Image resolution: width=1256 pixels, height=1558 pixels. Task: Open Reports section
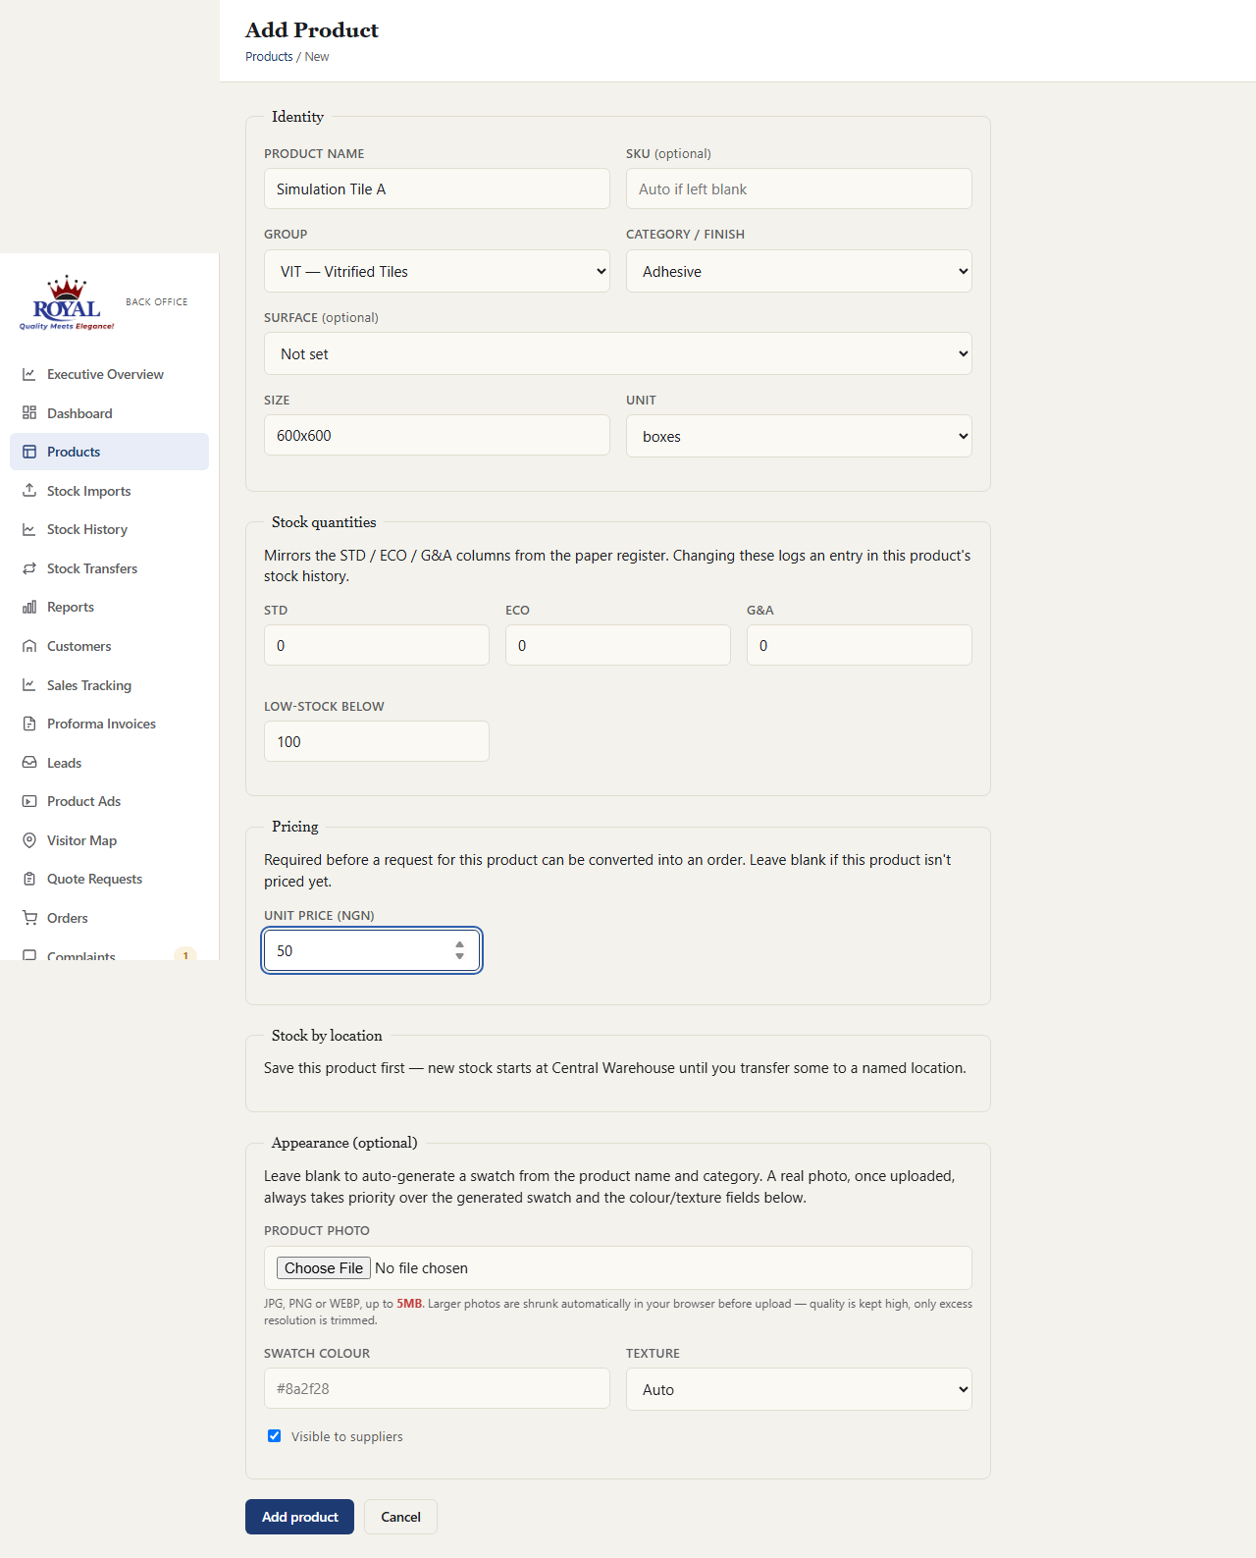tap(109, 607)
